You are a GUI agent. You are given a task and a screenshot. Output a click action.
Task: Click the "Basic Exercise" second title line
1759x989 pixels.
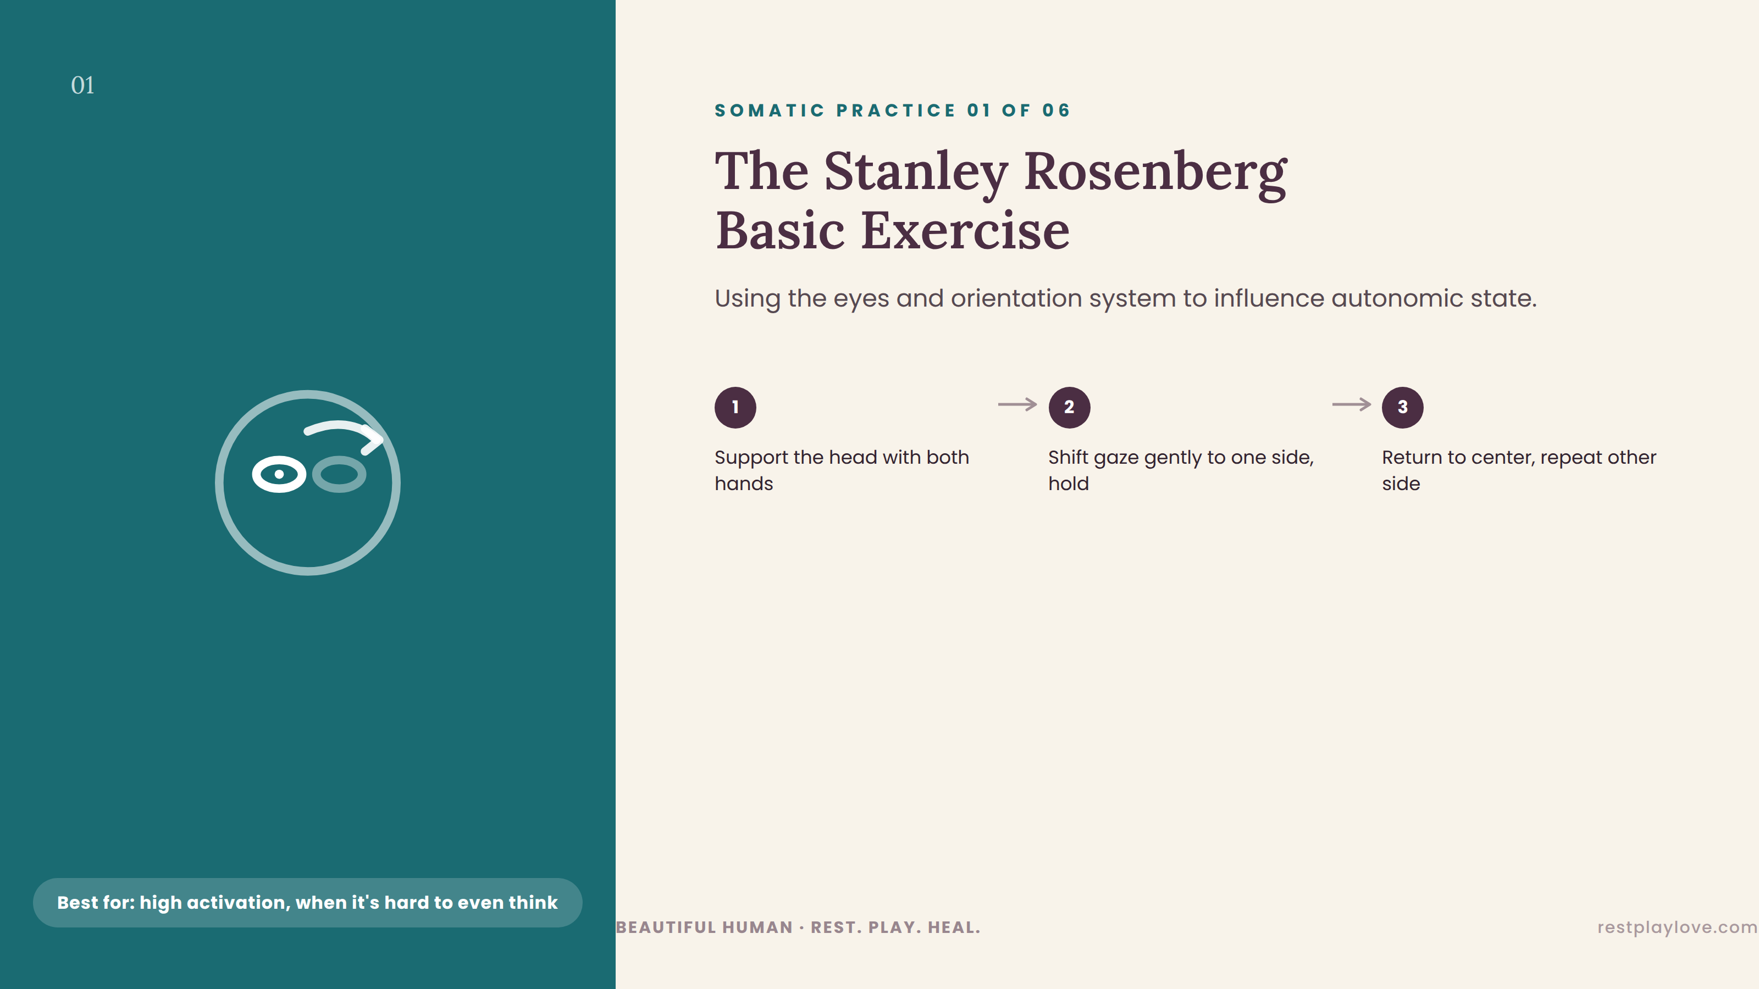coord(892,231)
